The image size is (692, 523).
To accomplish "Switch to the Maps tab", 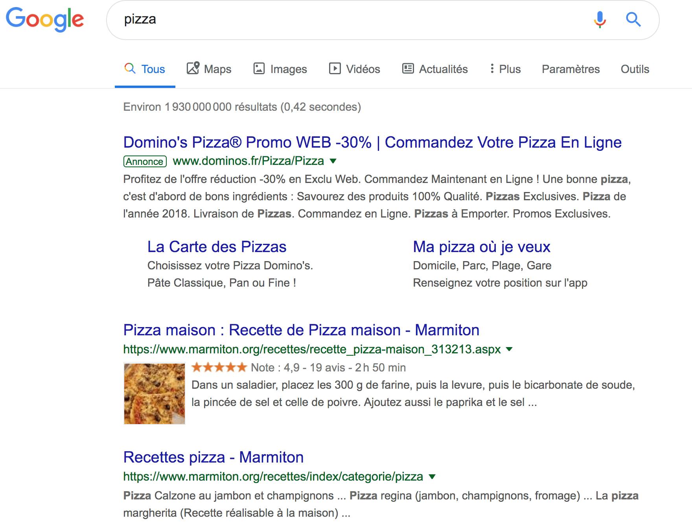I will (x=209, y=69).
